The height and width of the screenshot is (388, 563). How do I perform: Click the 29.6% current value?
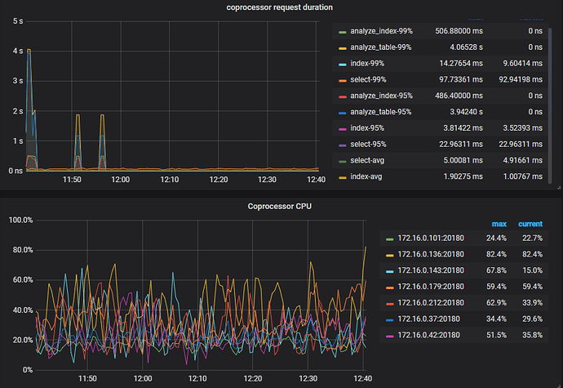pos(532,319)
